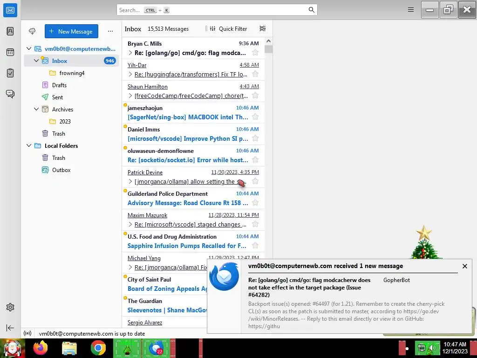This screenshot has width=477, height=358.
Task: Open the network tray icon
Action: coord(421,348)
